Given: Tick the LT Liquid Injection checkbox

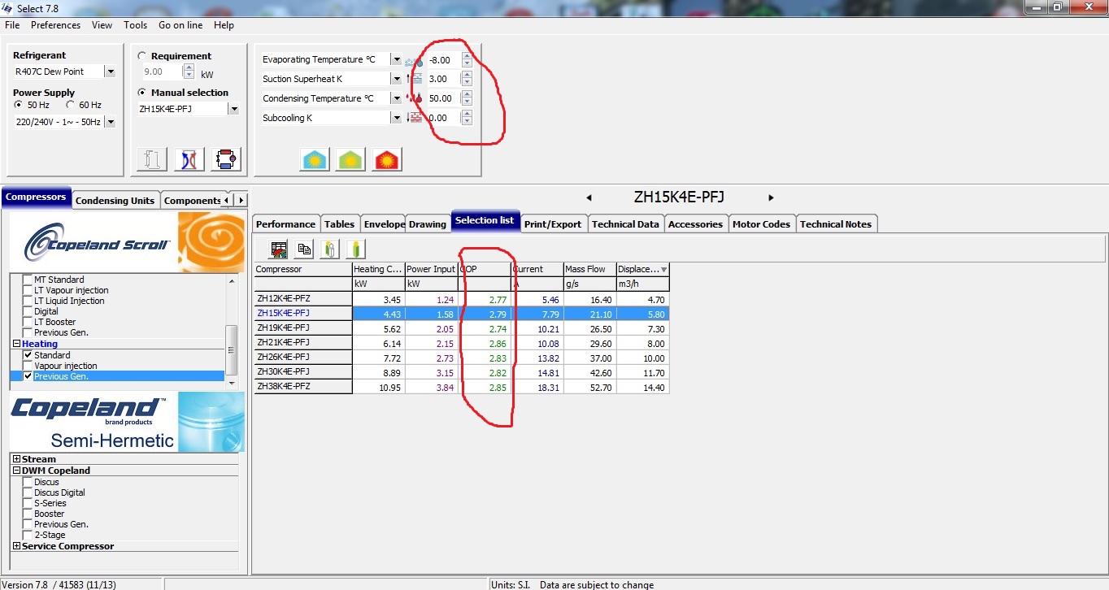Looking at the screenshot, I should [28, 301].
